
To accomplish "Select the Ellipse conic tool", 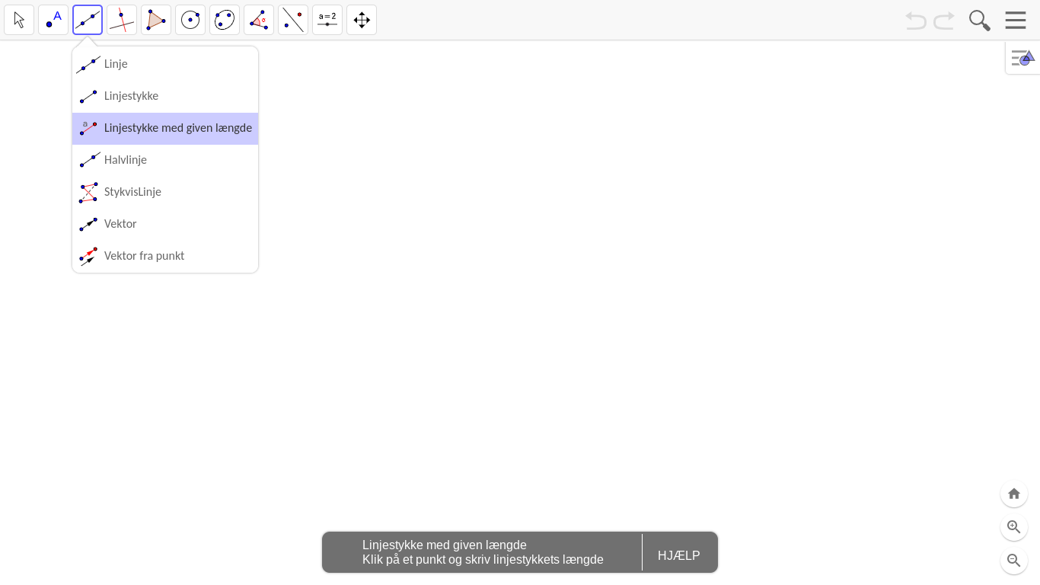I will click(x=225, y=20).
